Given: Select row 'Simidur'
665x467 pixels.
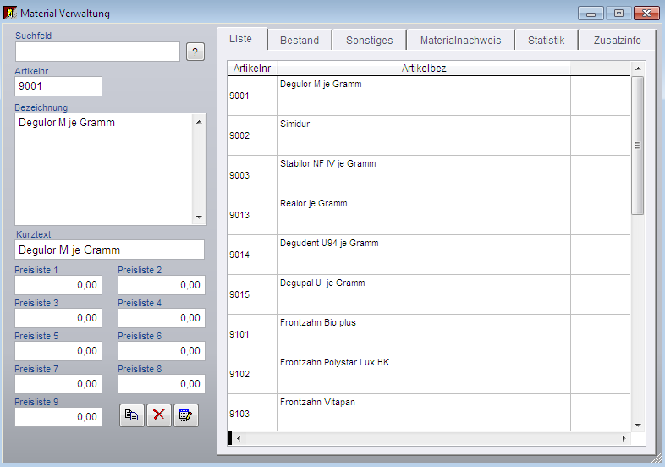Looking at the screenshot, I should point(429,135).
